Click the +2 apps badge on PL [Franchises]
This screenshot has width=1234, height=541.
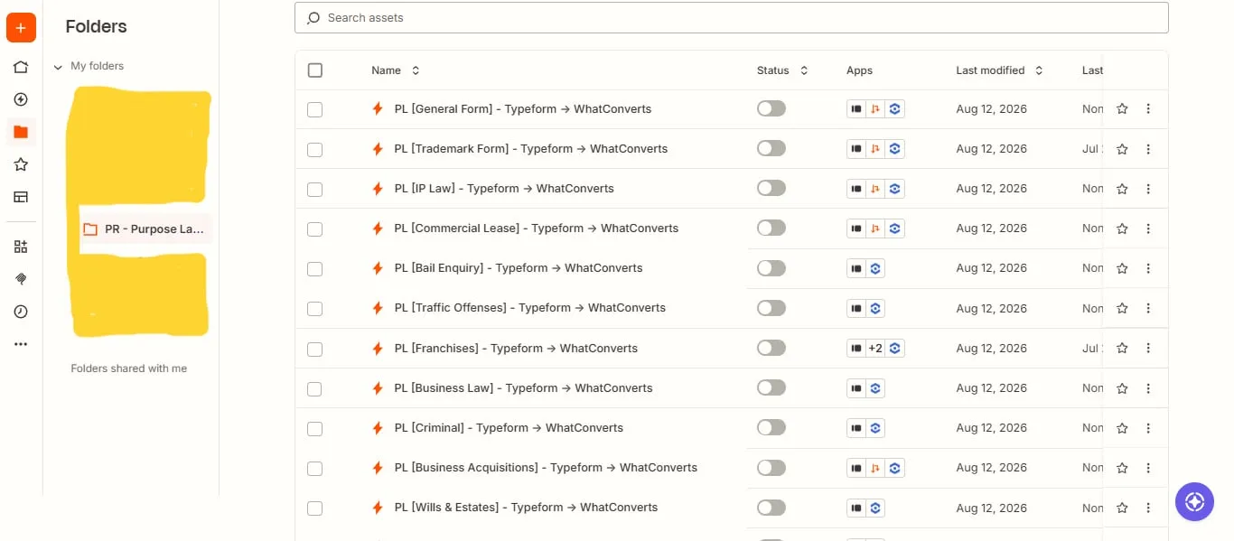875,348
